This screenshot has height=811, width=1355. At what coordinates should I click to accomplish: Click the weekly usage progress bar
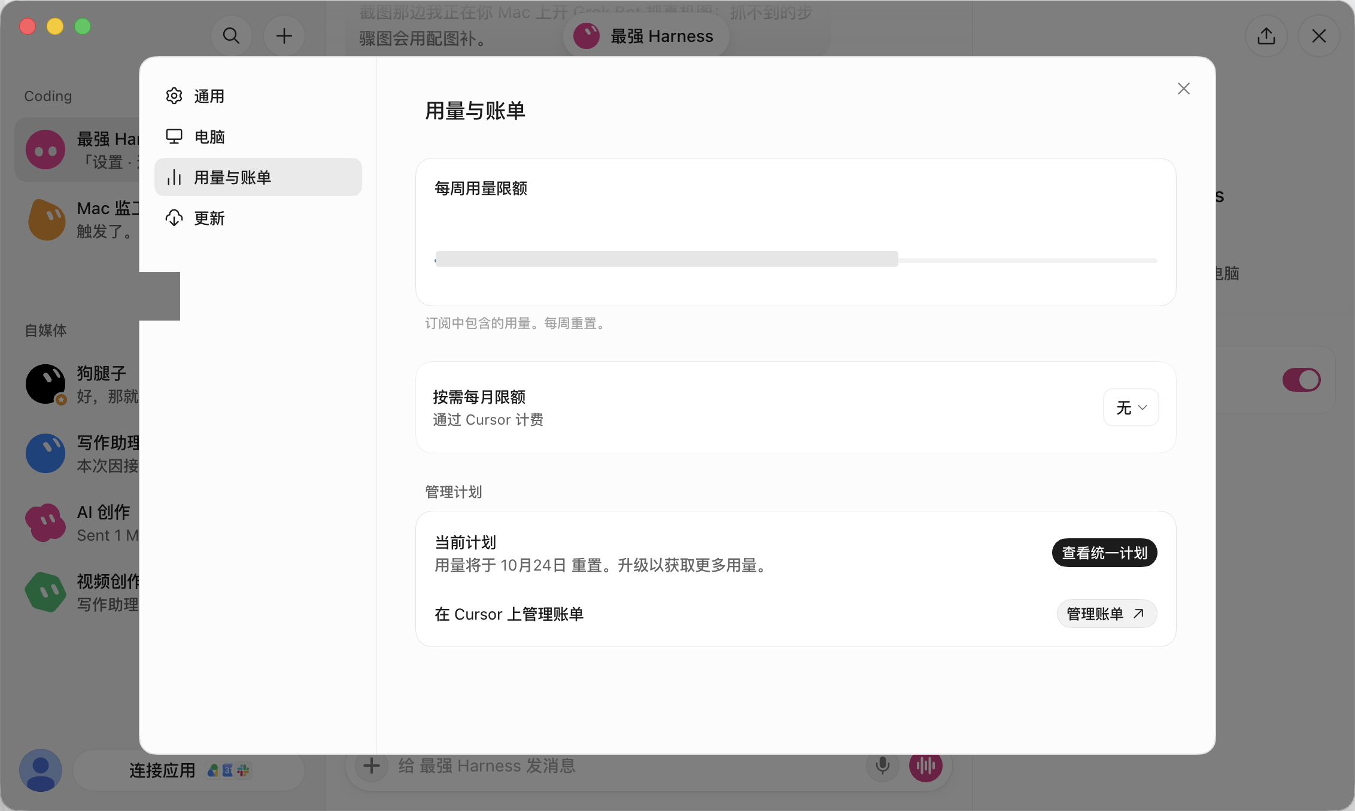point(796,260)
